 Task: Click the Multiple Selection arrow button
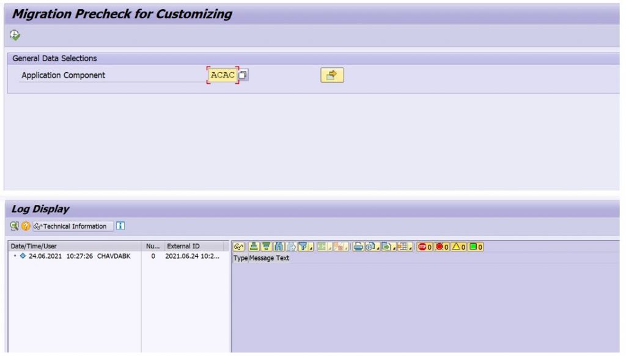click(x=332, y=75)
